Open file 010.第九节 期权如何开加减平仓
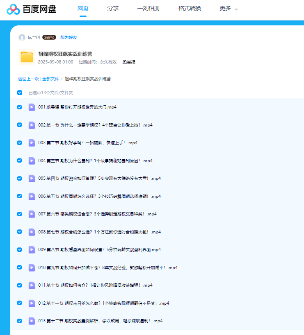The height and width of the screenshot is (335, 304). tap(107, 267)
